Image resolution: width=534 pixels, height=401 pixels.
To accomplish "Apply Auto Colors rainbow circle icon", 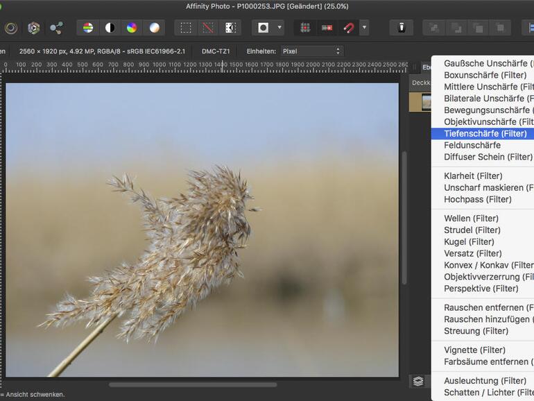I will coord(132,28).
